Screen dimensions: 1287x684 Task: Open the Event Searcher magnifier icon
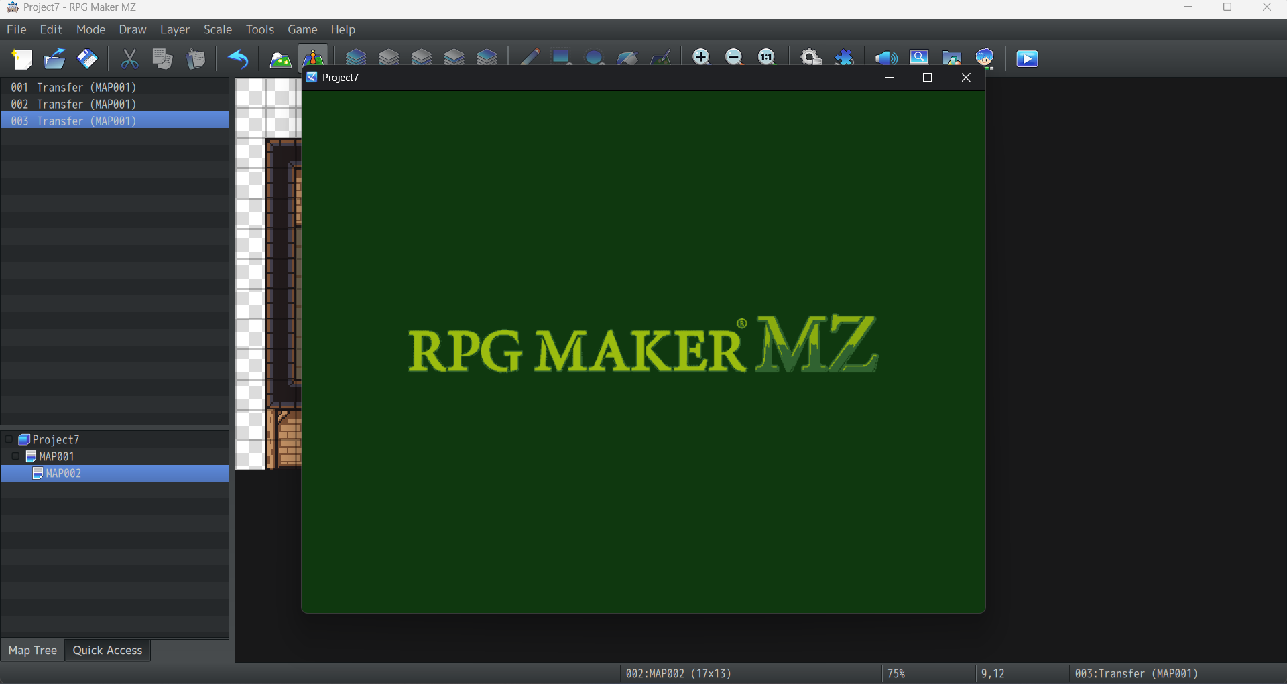919,57
